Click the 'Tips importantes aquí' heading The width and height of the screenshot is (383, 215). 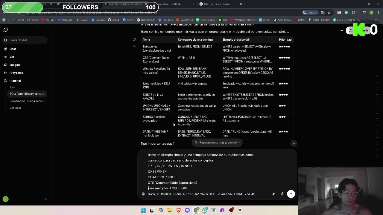click(x=157, y=144)
